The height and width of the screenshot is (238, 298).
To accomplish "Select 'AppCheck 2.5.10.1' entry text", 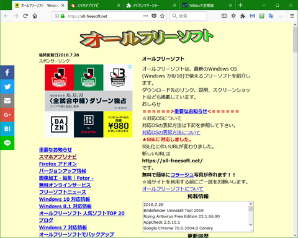I will 161,223.
